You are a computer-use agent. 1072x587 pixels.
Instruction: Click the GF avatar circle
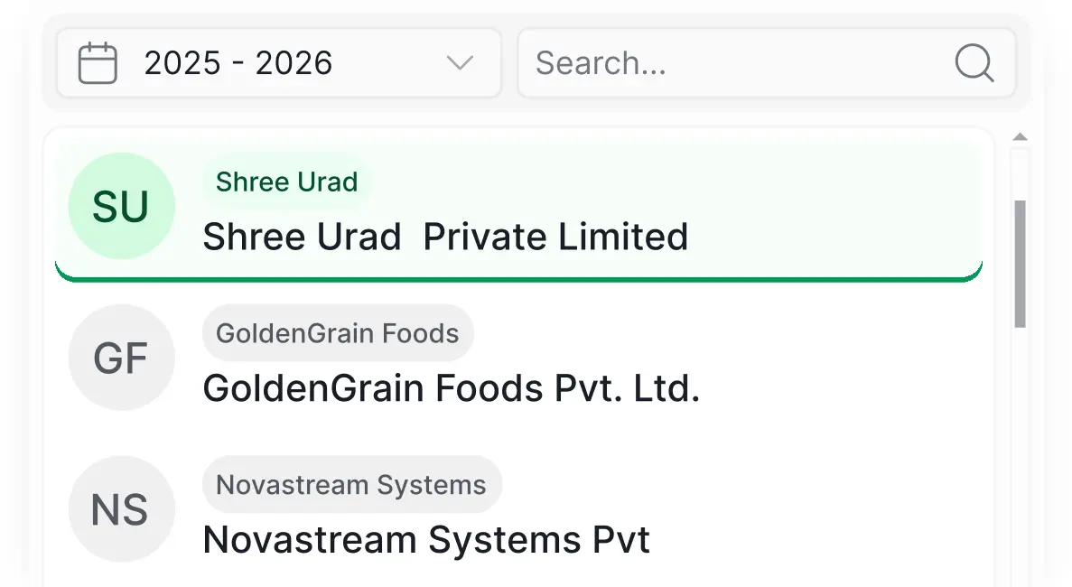click(122, 358)
